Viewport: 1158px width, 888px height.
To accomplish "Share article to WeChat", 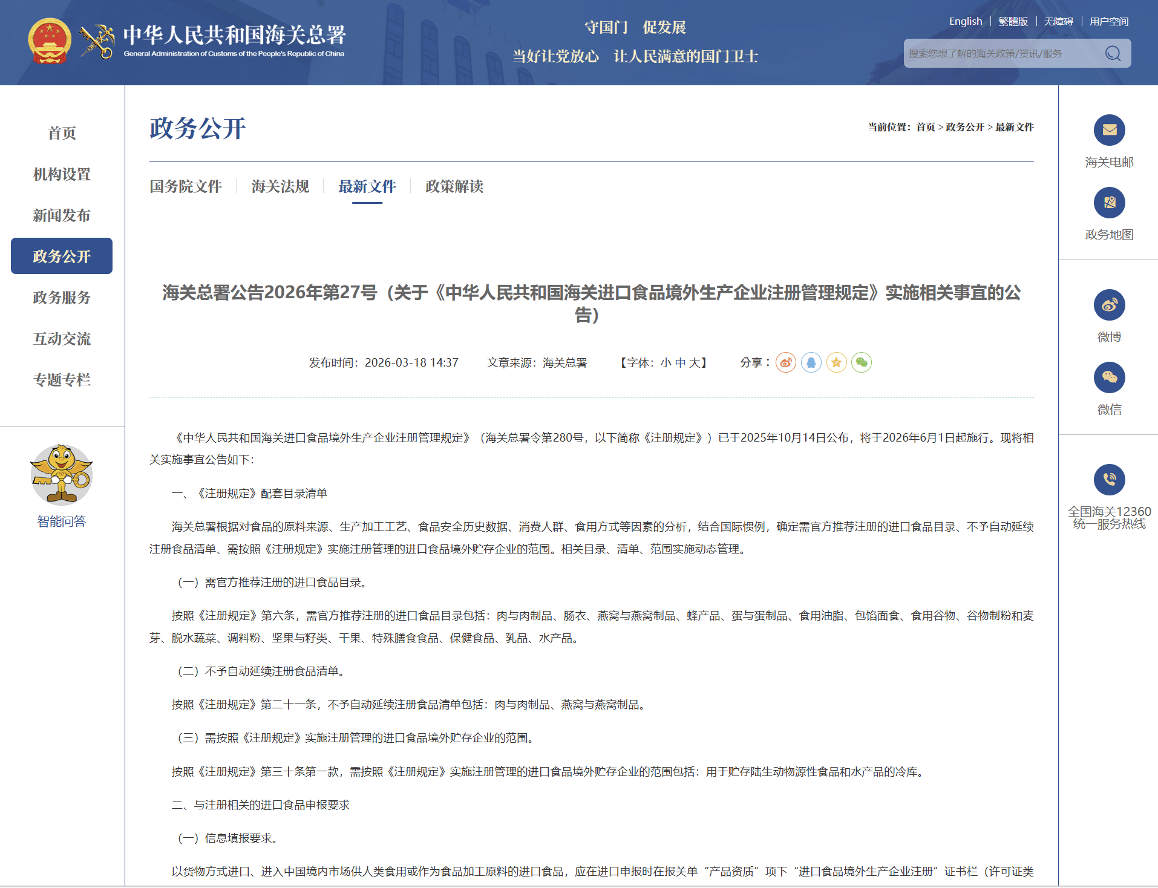I will (862, 362).
